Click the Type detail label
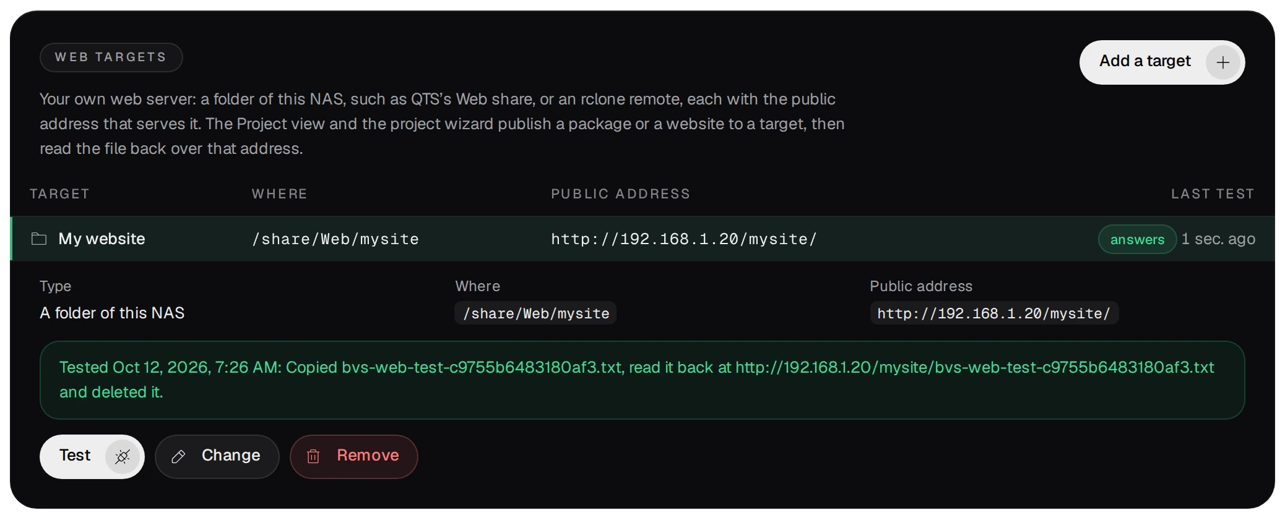Screen dimensions: 1285x518 tap(55, 286)
